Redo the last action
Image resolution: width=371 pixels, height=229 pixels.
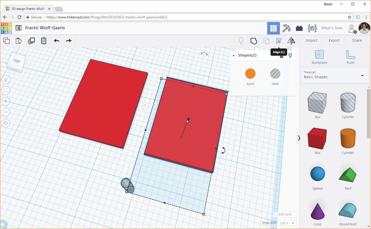pyautogui.click(x=69, y=41)
